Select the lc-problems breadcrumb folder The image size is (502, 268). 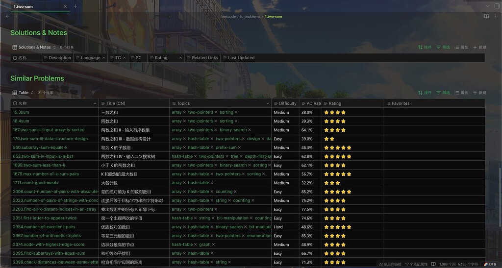coord(250,17)
